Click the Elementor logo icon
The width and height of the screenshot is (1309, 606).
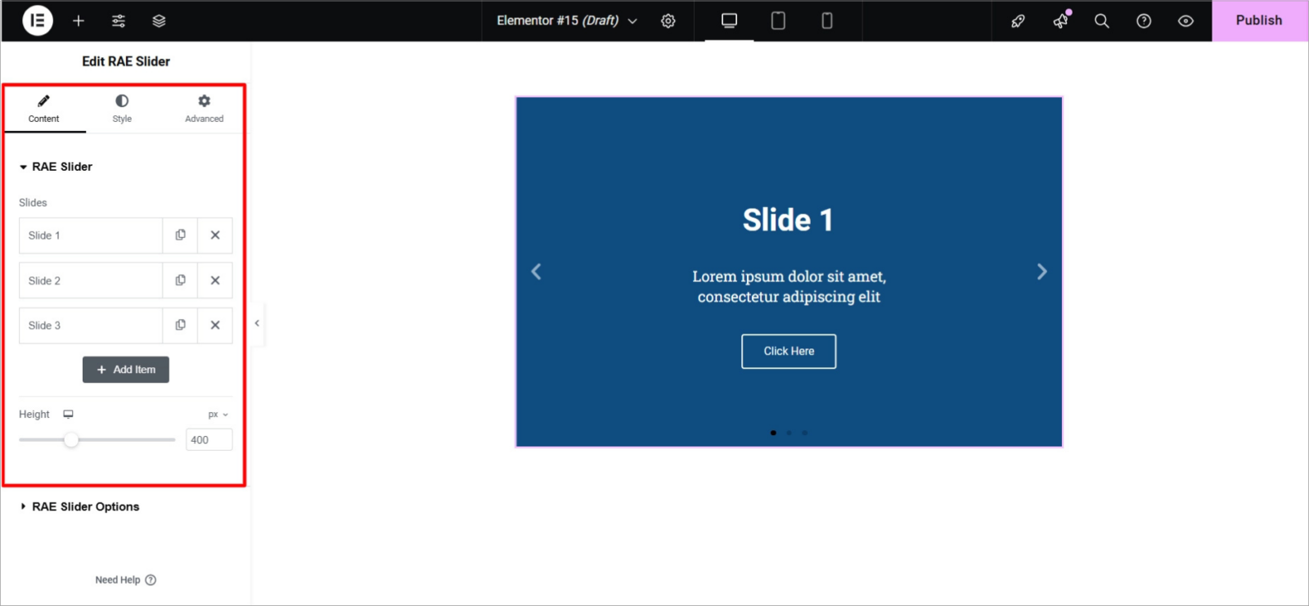[38, 20]
